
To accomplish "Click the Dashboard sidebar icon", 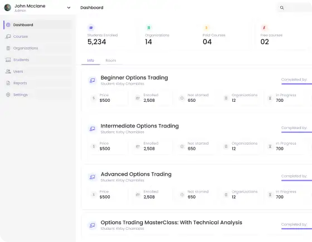I will (8, 25).
